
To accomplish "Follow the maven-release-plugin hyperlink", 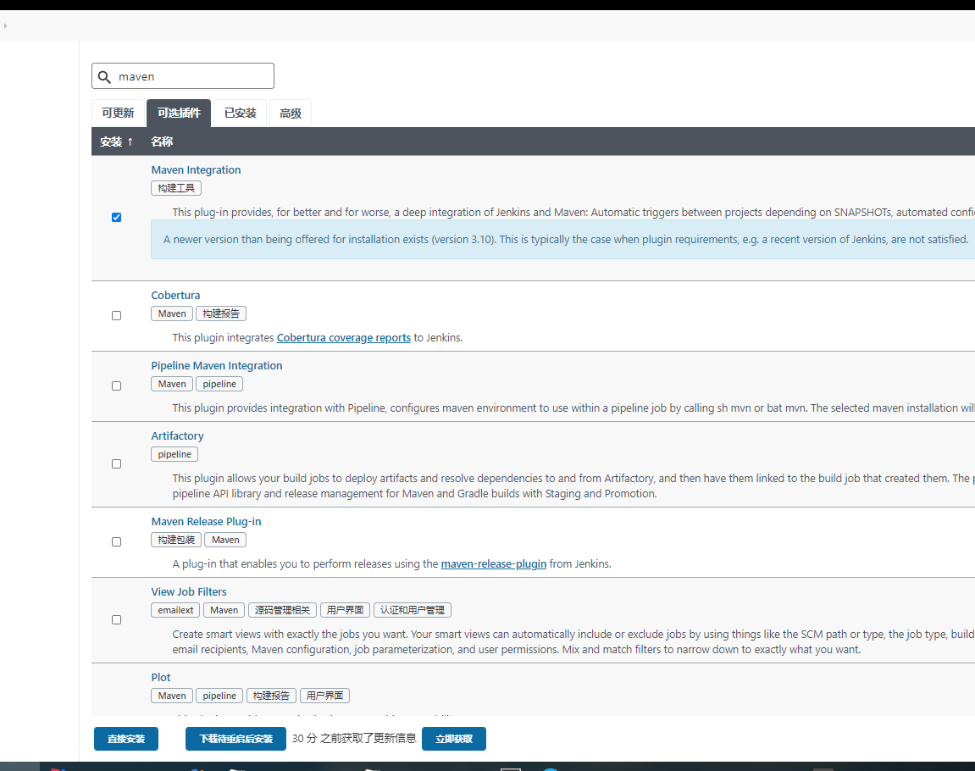I will (x=494, y=564).
